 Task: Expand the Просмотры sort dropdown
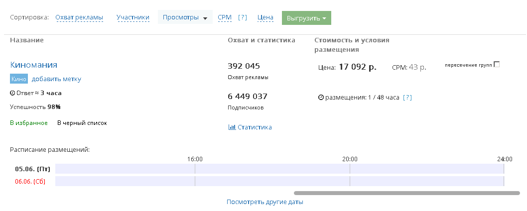185,18
